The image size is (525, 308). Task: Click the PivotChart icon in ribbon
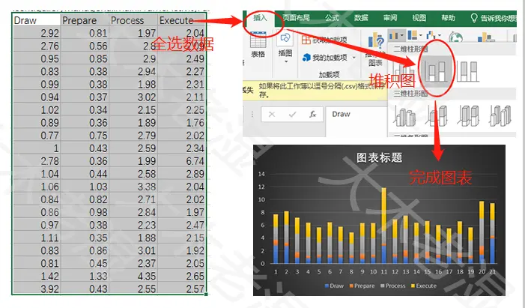(x=486, y=37)
